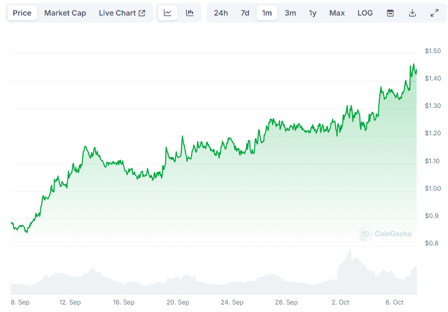Click the 20. Sep date axis label
Image resolution: width=448 pixels, height=312 pixels.
(x=178, y=302)
